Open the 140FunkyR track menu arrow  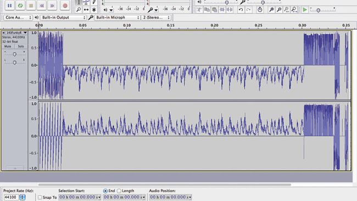[25, 33]
